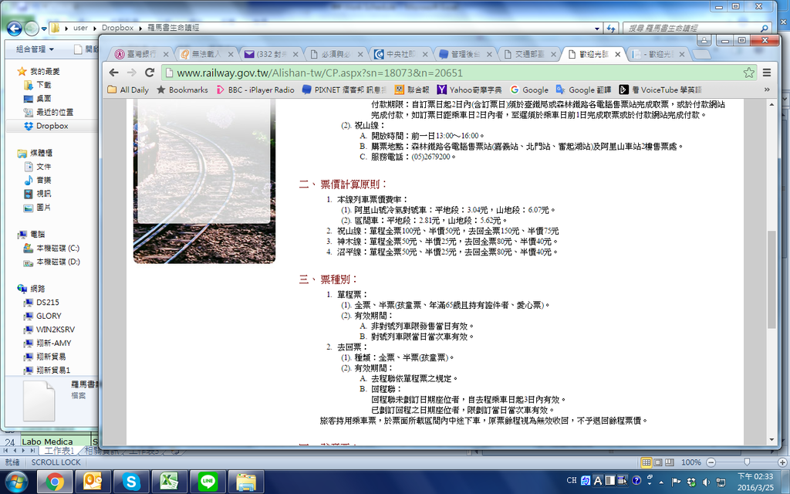Click Dropbox in Explorer address path
The width and height of the screenshot is (790, 494).
coord(117,28)
